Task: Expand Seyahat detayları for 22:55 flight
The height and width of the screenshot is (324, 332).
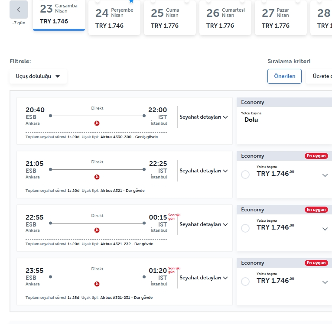Action: [203, 224]
